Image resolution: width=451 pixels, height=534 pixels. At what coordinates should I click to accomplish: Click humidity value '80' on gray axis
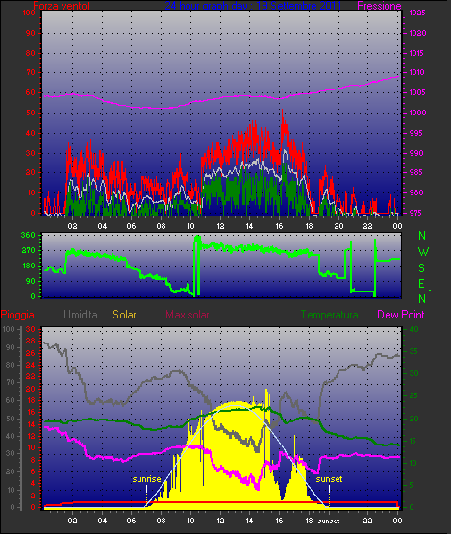coord(11,365)
